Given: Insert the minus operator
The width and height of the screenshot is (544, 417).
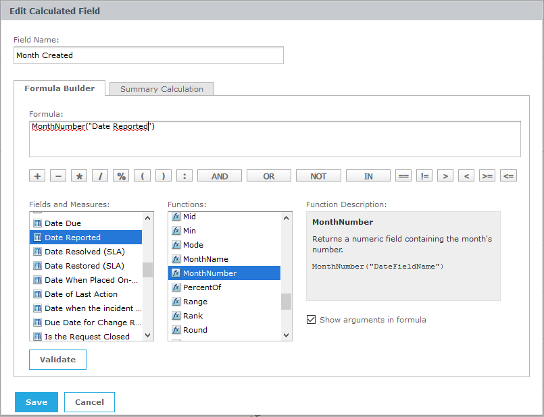Looking at the screenshot, I should [x=58, y=176].
